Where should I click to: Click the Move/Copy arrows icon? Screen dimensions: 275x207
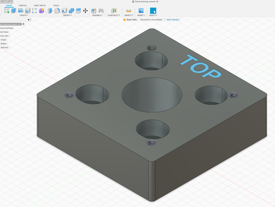tap(85, 11)
